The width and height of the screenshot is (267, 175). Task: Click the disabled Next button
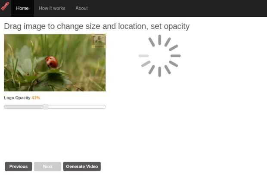[47, 166]
